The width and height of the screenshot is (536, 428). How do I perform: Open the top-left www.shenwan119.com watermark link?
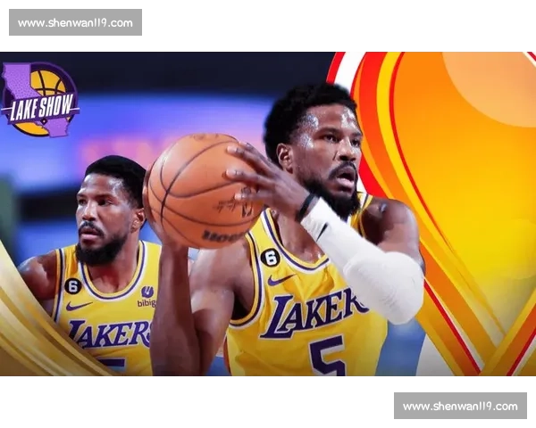pyautogui.click(x=75, y=22)
